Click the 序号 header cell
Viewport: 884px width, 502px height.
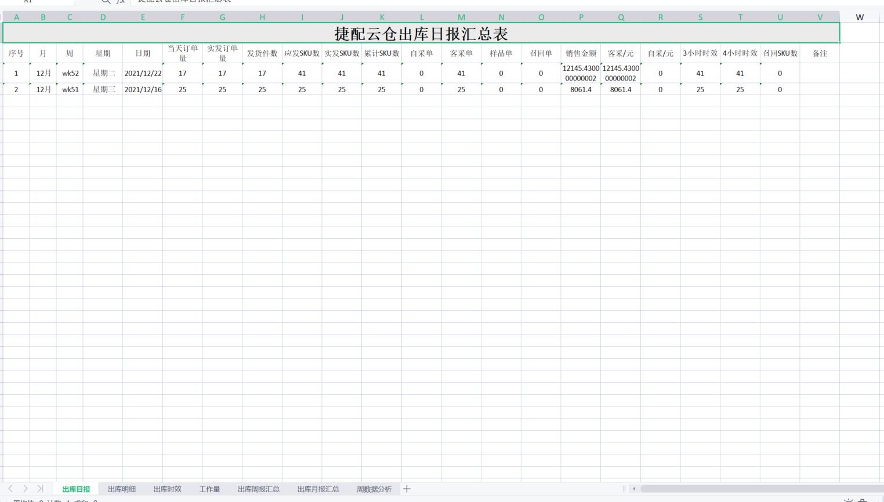click(x=16, y=53)
